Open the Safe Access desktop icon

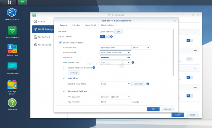click(12, 50)
